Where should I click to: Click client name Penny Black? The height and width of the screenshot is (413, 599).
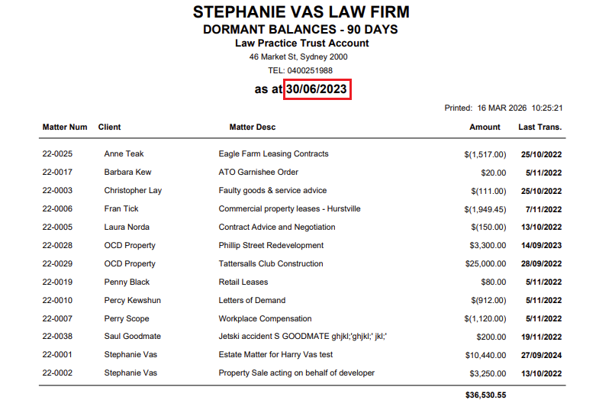127,282
